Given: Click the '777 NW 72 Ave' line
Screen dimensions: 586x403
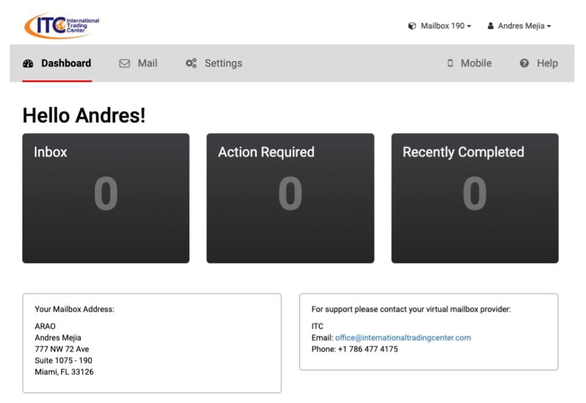Looking at the screenshot, I should pos(62,349).
